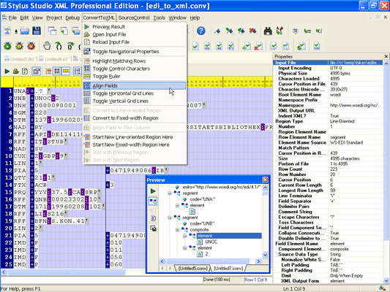The width and height of the screenshot is (390, 292).
Task: Click the document with green plus checkmark icon
Action: click(x=247, y=46)
